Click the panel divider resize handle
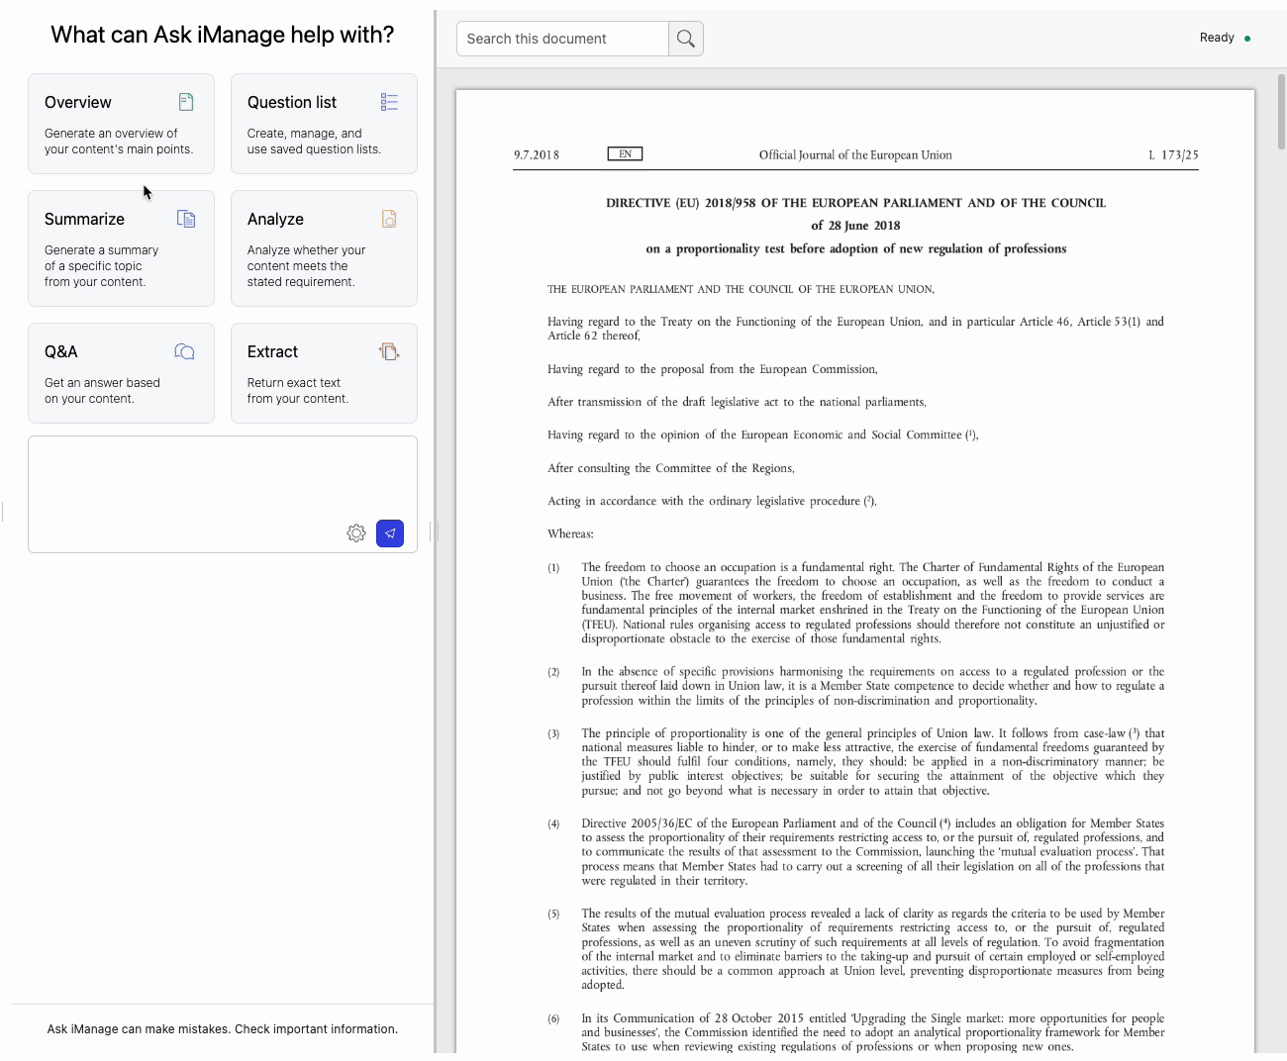This screenshot has height=1061, width=1287. 437,532
